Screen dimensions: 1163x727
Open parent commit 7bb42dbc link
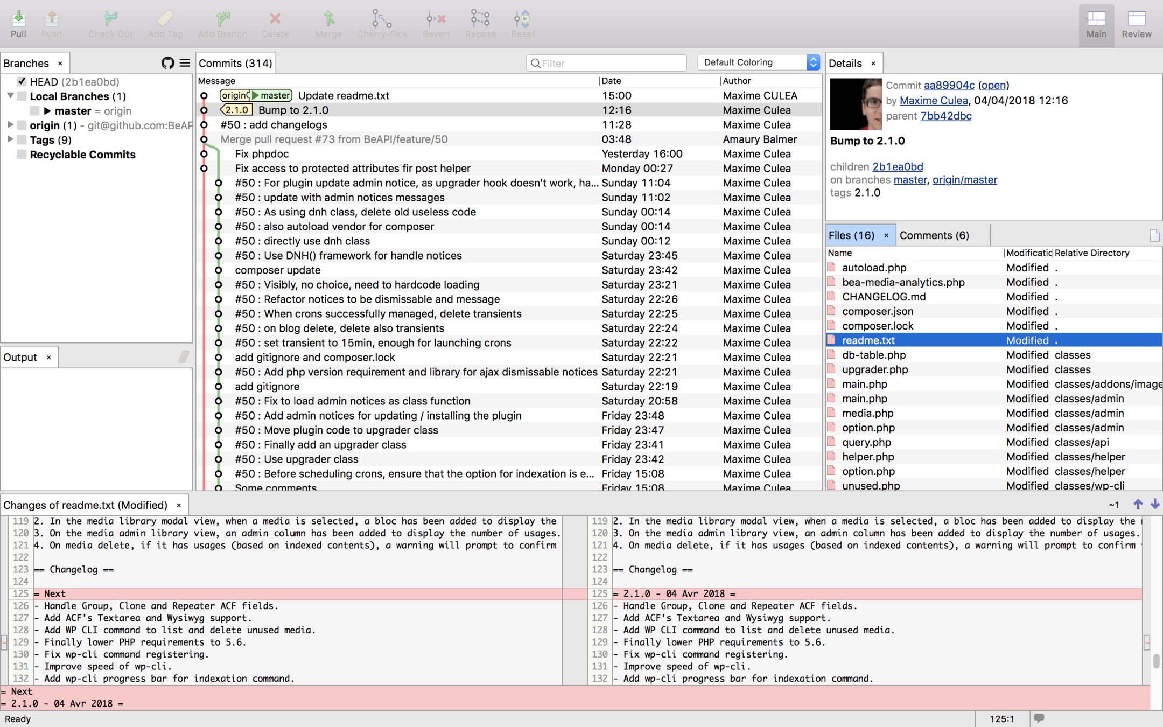(945, 116)
